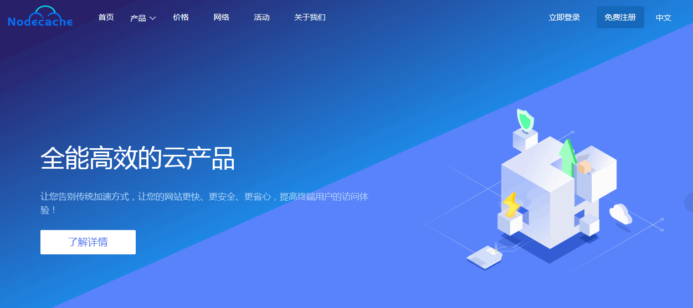Click the Nodecache logo
This screenshot has height=308, width=693.
40,17
